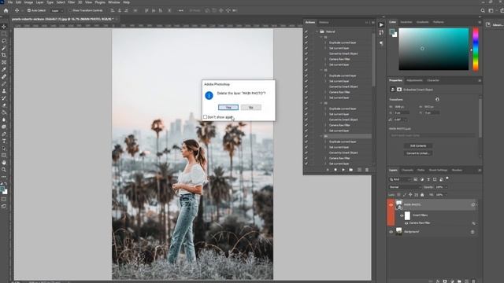504x283 pixels.
Task: Click the foreground swatch in Color panel
Action: pyautogui.click(x=392, y=31)
